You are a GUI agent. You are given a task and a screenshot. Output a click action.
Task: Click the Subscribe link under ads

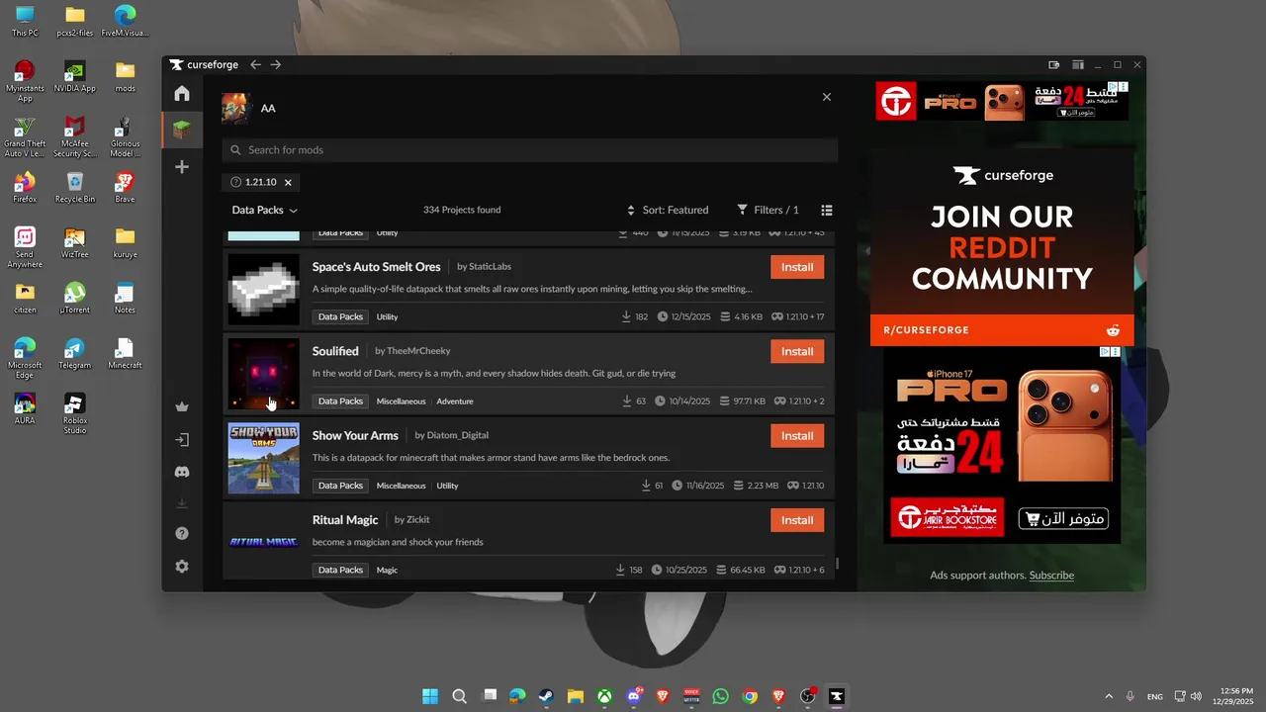click(x=1051, y=576)
